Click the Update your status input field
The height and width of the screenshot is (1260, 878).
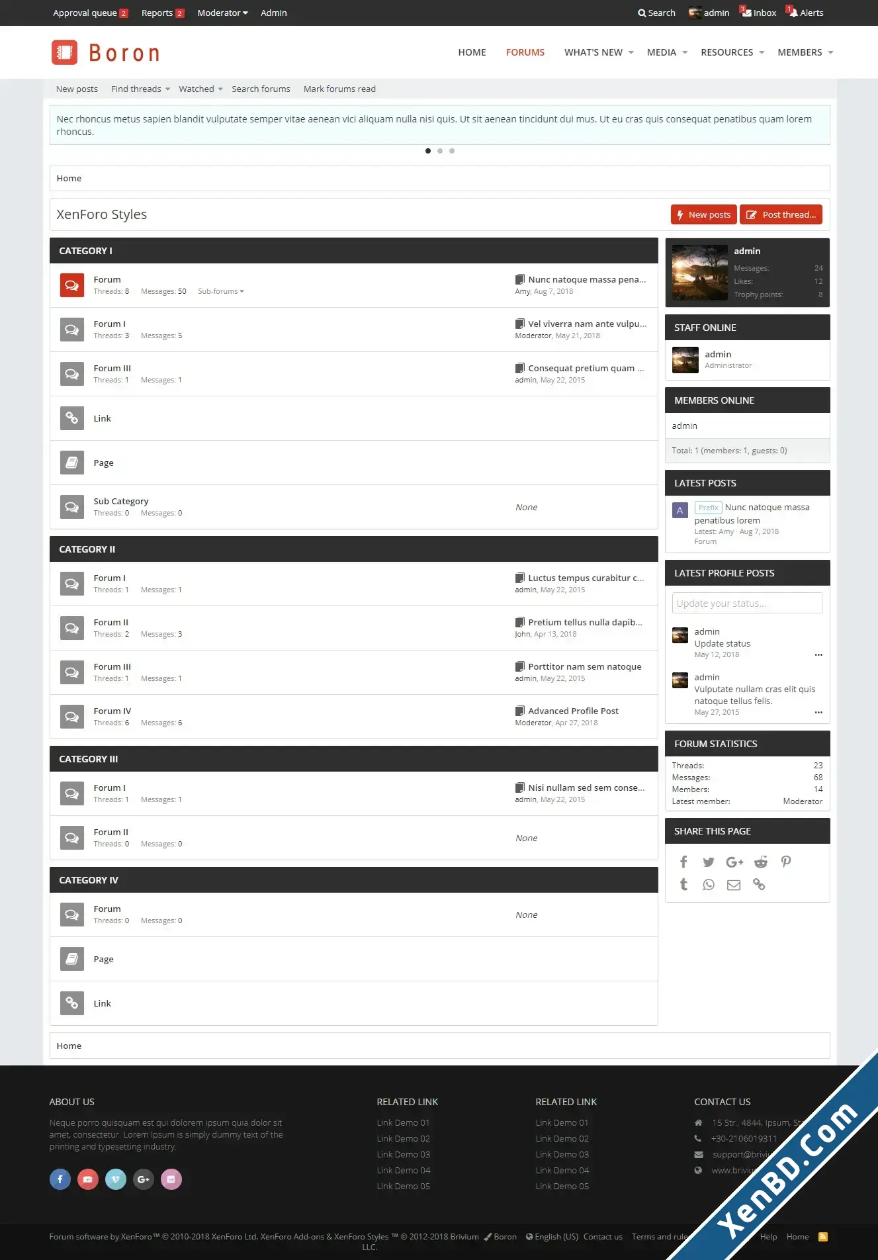(748, 603)
